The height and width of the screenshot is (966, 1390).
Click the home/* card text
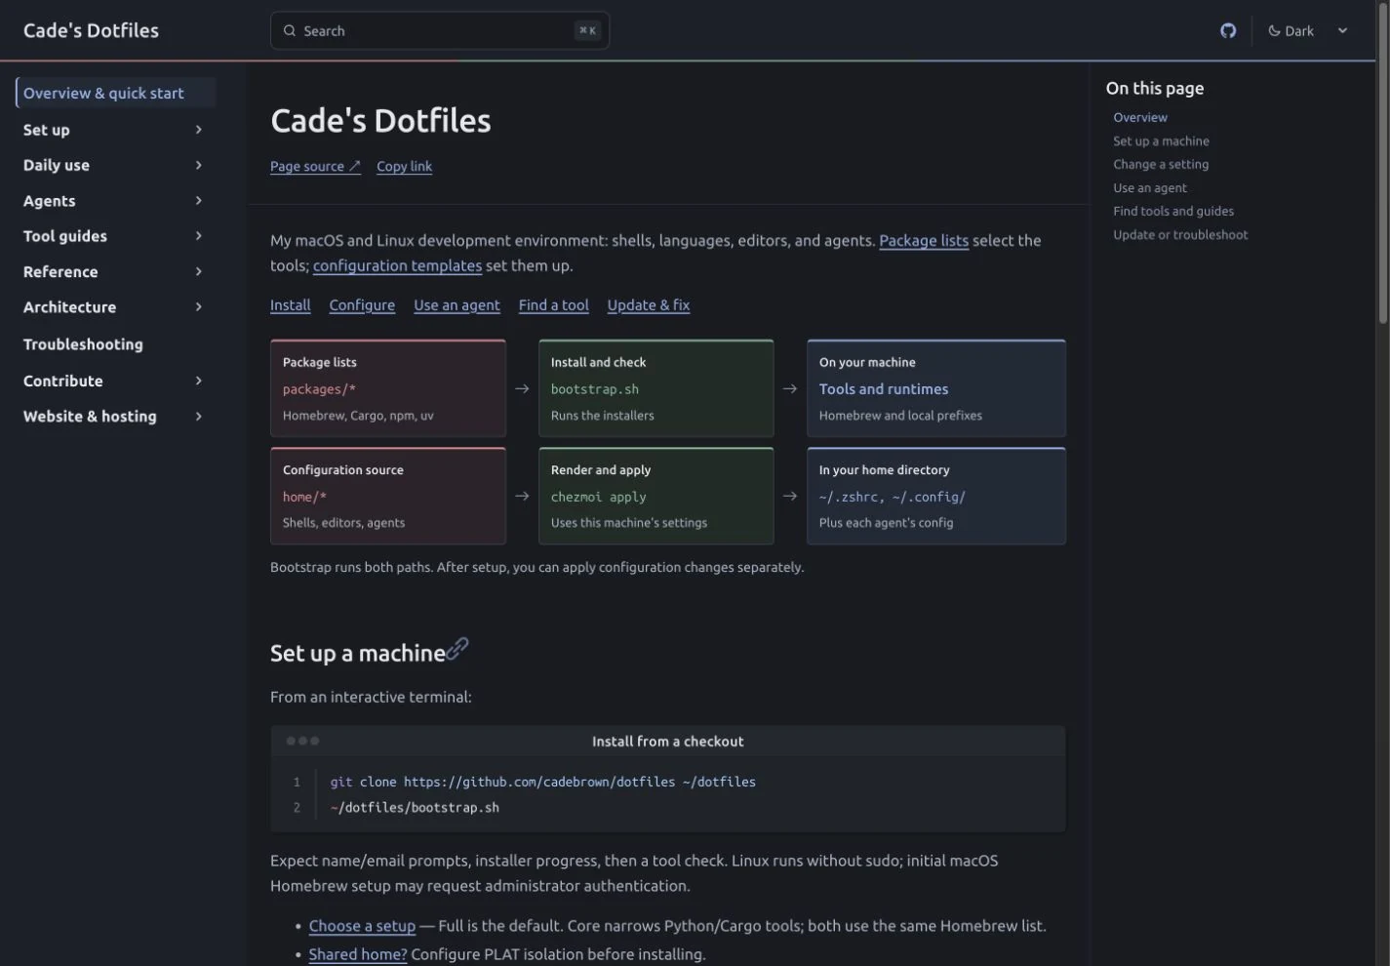[x=304, y=497]
